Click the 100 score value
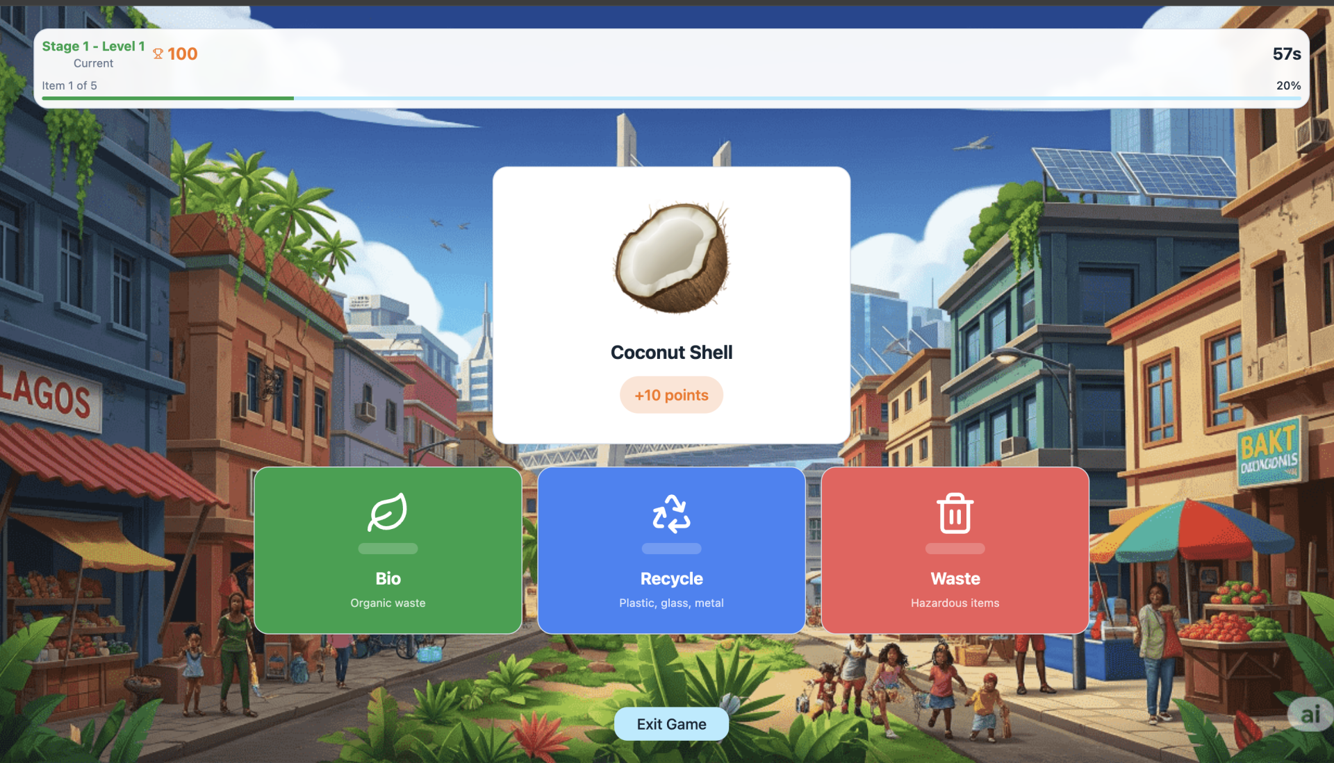 tap(183, 54)
